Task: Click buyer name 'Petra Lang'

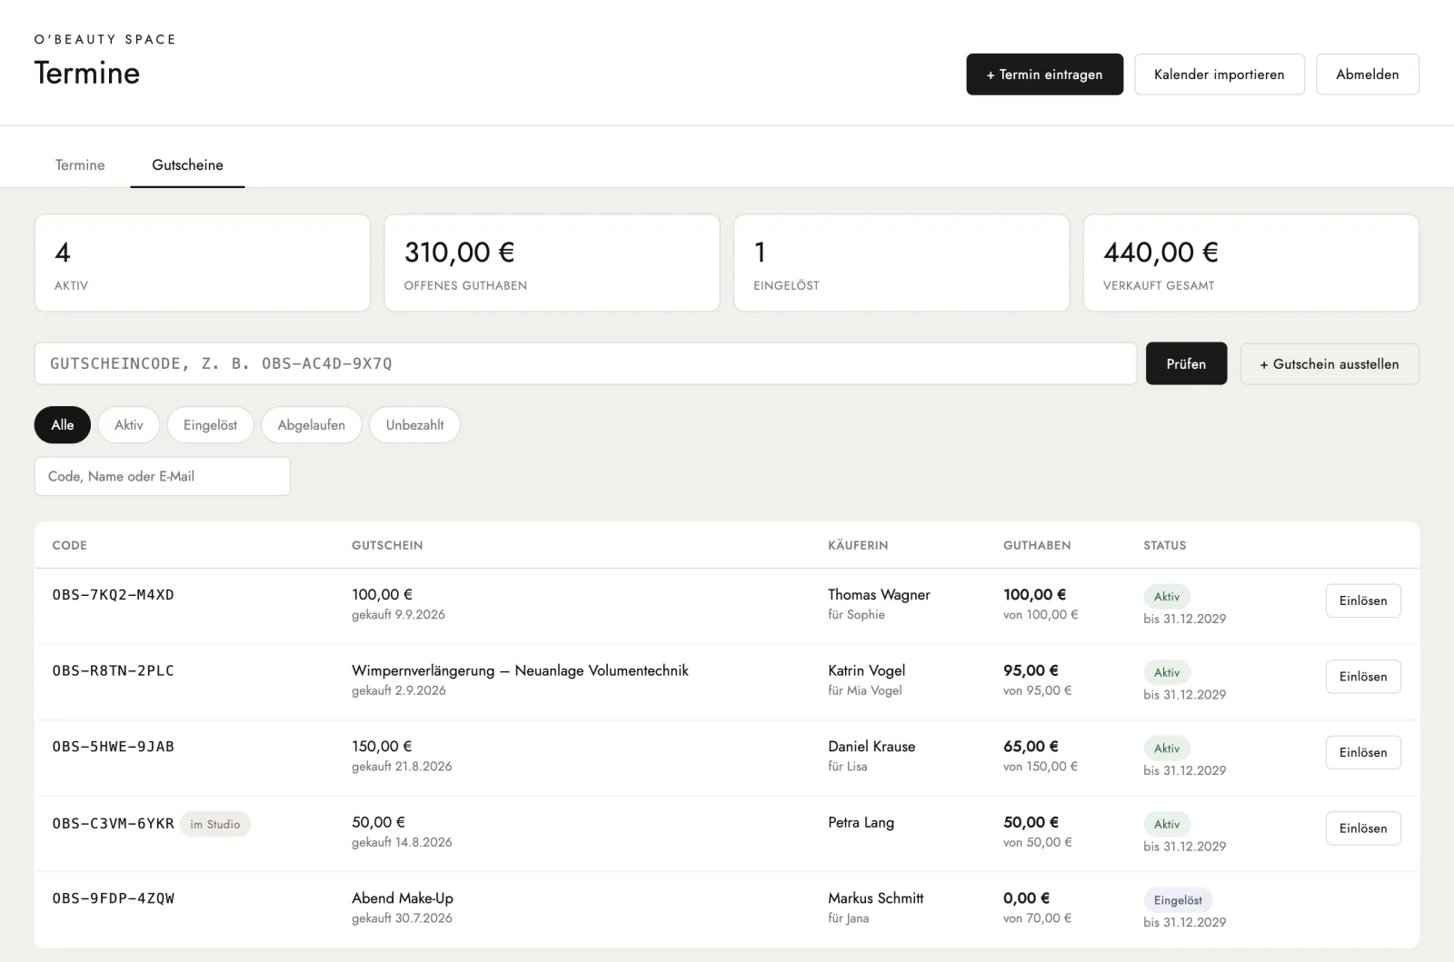Action: click(861, 822)
